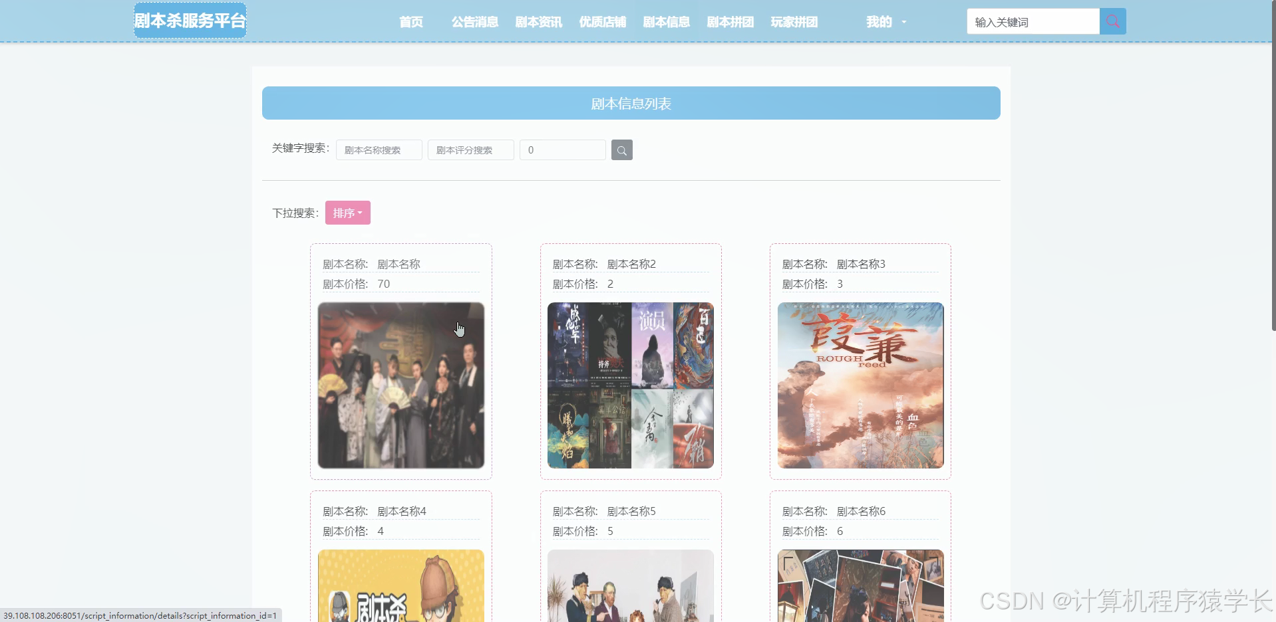Open the 剧本名称4 yellow detective image
Image resolution: width=1276 pixels, height=622 pixels.
[400, 585]
